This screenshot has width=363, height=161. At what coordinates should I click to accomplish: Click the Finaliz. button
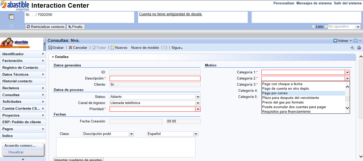click(76, 27)
